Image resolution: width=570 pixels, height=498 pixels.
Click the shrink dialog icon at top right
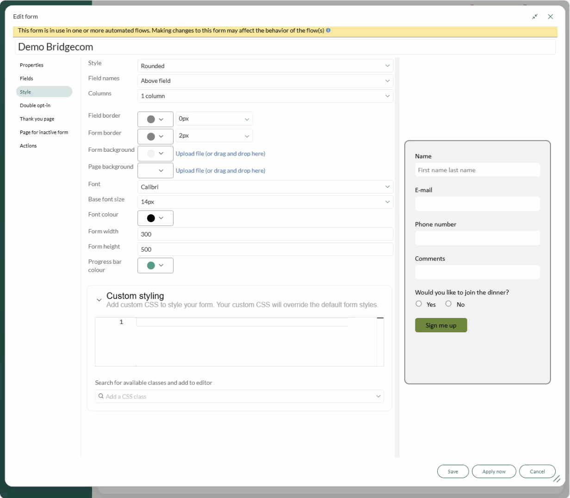pos(535,17)
